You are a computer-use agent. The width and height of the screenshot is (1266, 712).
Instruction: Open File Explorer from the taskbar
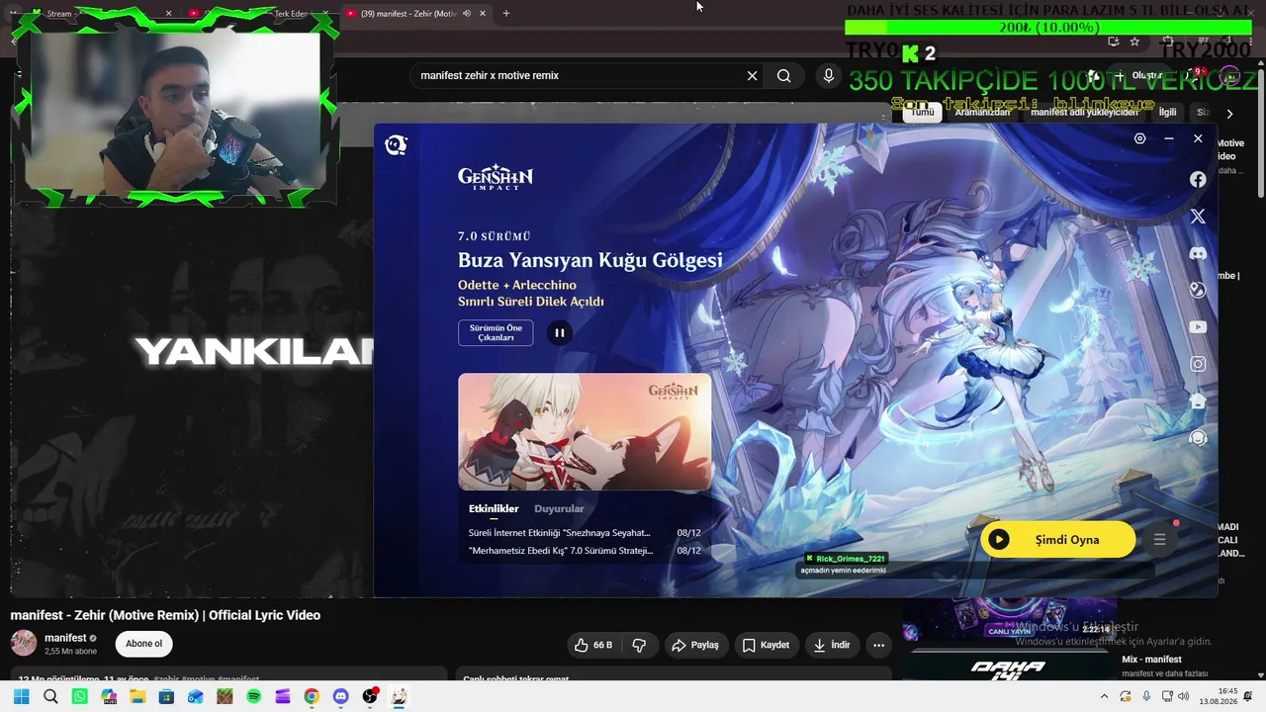pos(137,696)
